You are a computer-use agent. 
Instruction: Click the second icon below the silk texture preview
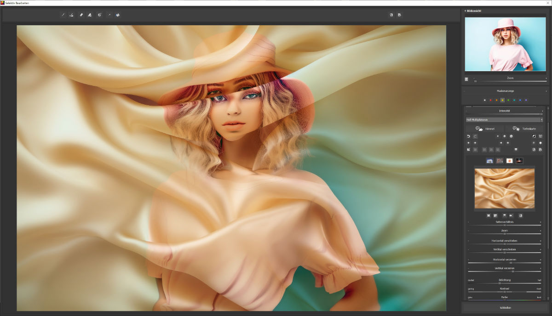(495, 215)
